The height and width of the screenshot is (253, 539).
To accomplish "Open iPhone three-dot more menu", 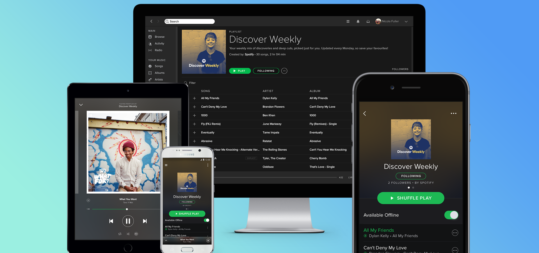I will (x=454, y=113).
